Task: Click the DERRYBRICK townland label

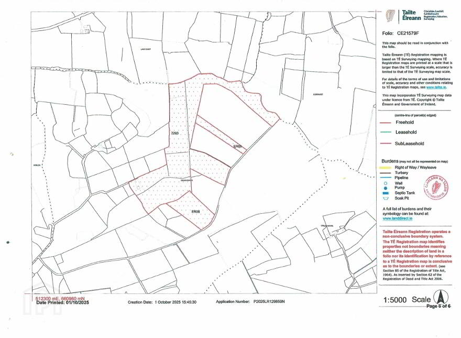Action: [x=186, y=180]
